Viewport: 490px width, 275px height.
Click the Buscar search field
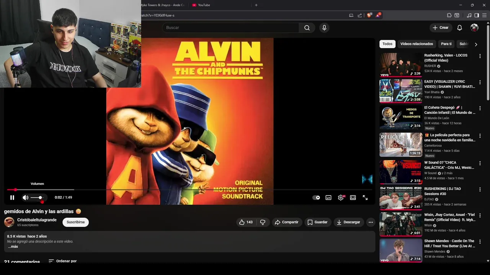[230, 27]
